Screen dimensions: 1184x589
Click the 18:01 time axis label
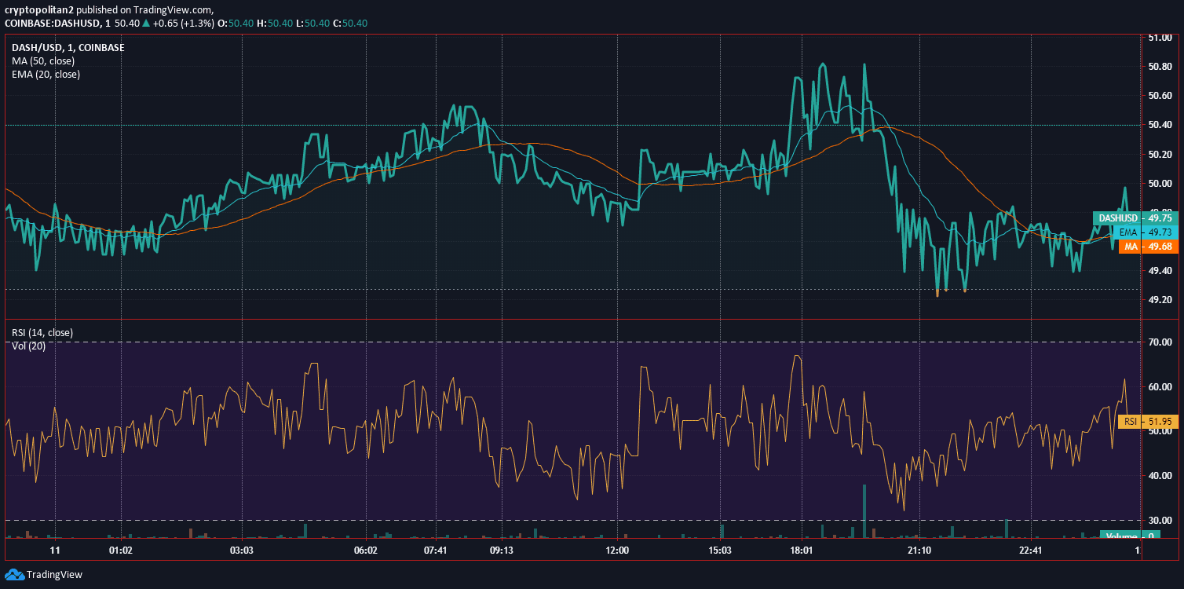tap(801, 551)
